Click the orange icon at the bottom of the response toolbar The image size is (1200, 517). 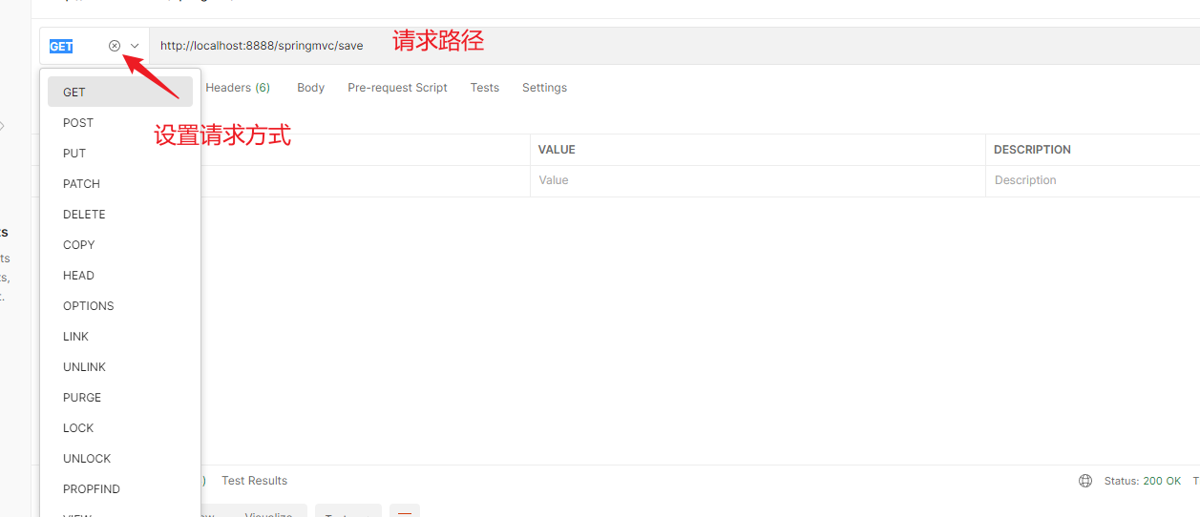405,512
